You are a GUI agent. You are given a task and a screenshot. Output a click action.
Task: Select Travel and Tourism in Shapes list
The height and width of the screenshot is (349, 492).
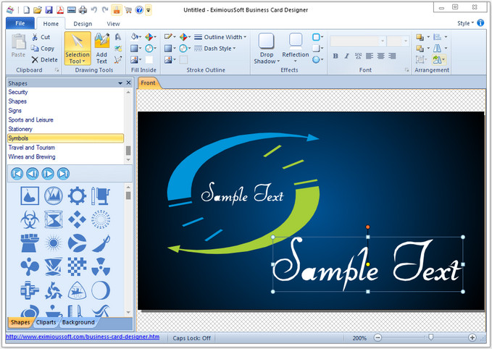click(30, 148)
